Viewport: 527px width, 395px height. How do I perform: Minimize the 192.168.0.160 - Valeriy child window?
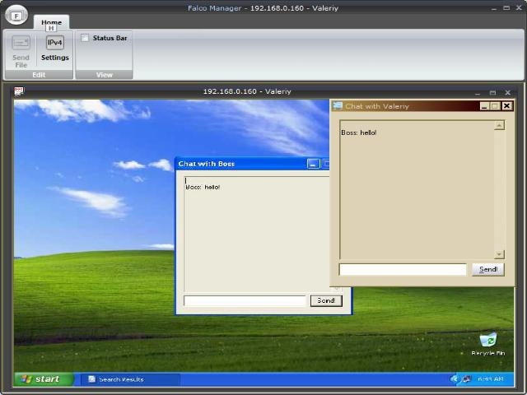click(478, 93)
